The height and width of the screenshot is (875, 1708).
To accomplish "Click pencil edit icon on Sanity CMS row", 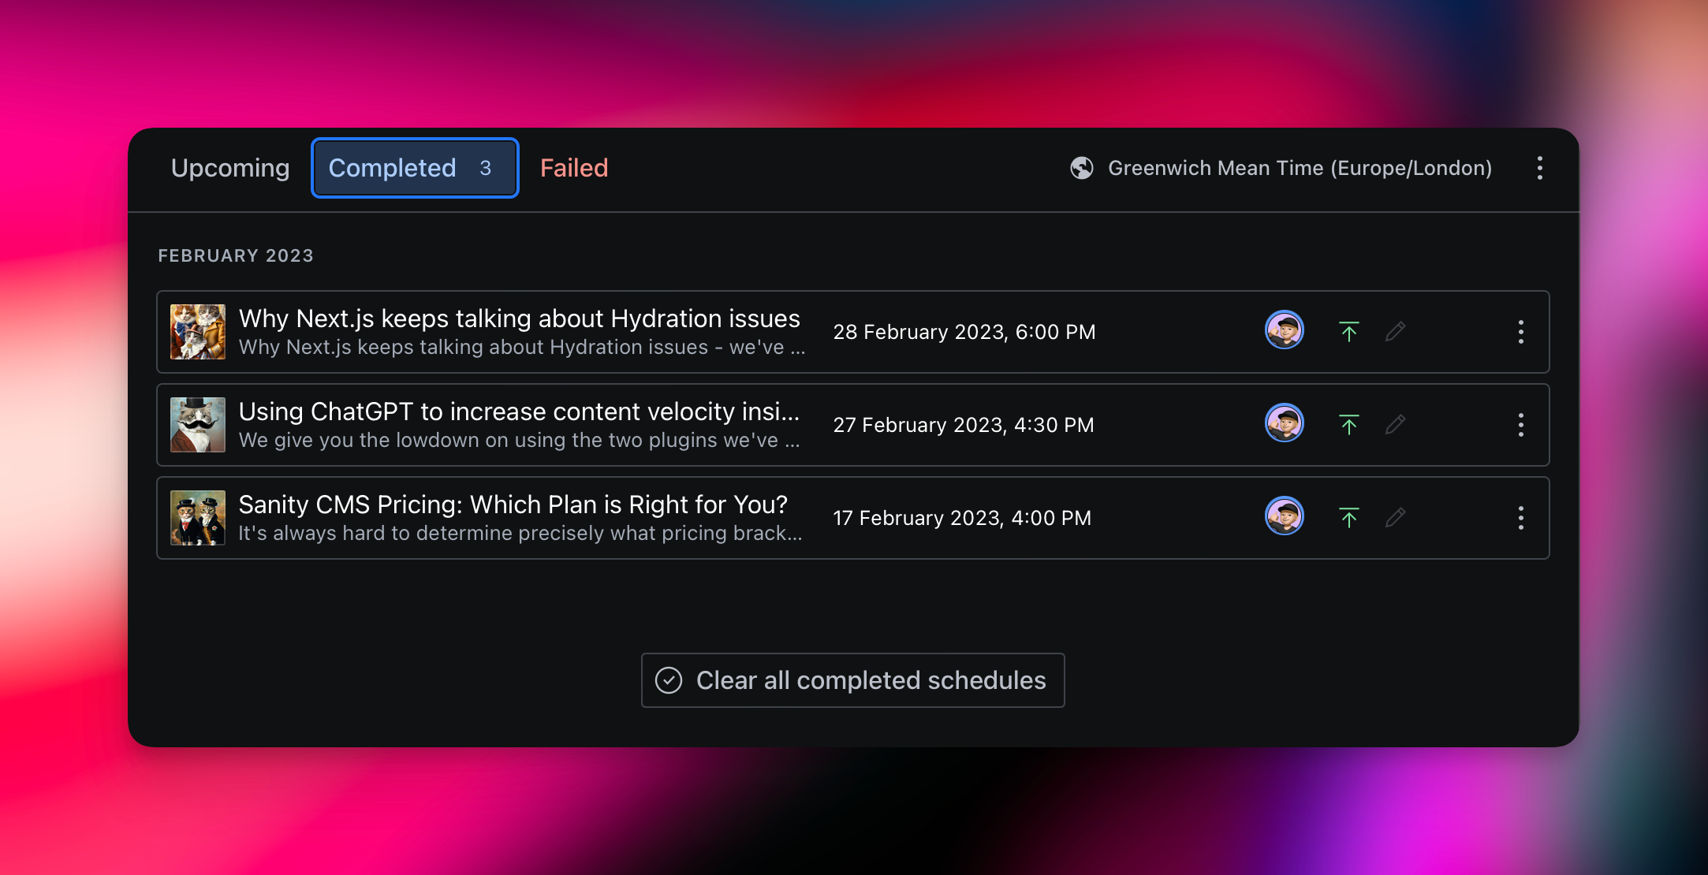I will coord(1395,518).
